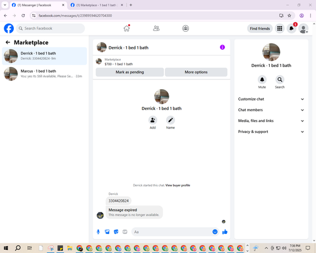The image size is (316, 253).
Task: Choose a GIF icon
Action: coord(125,232)
